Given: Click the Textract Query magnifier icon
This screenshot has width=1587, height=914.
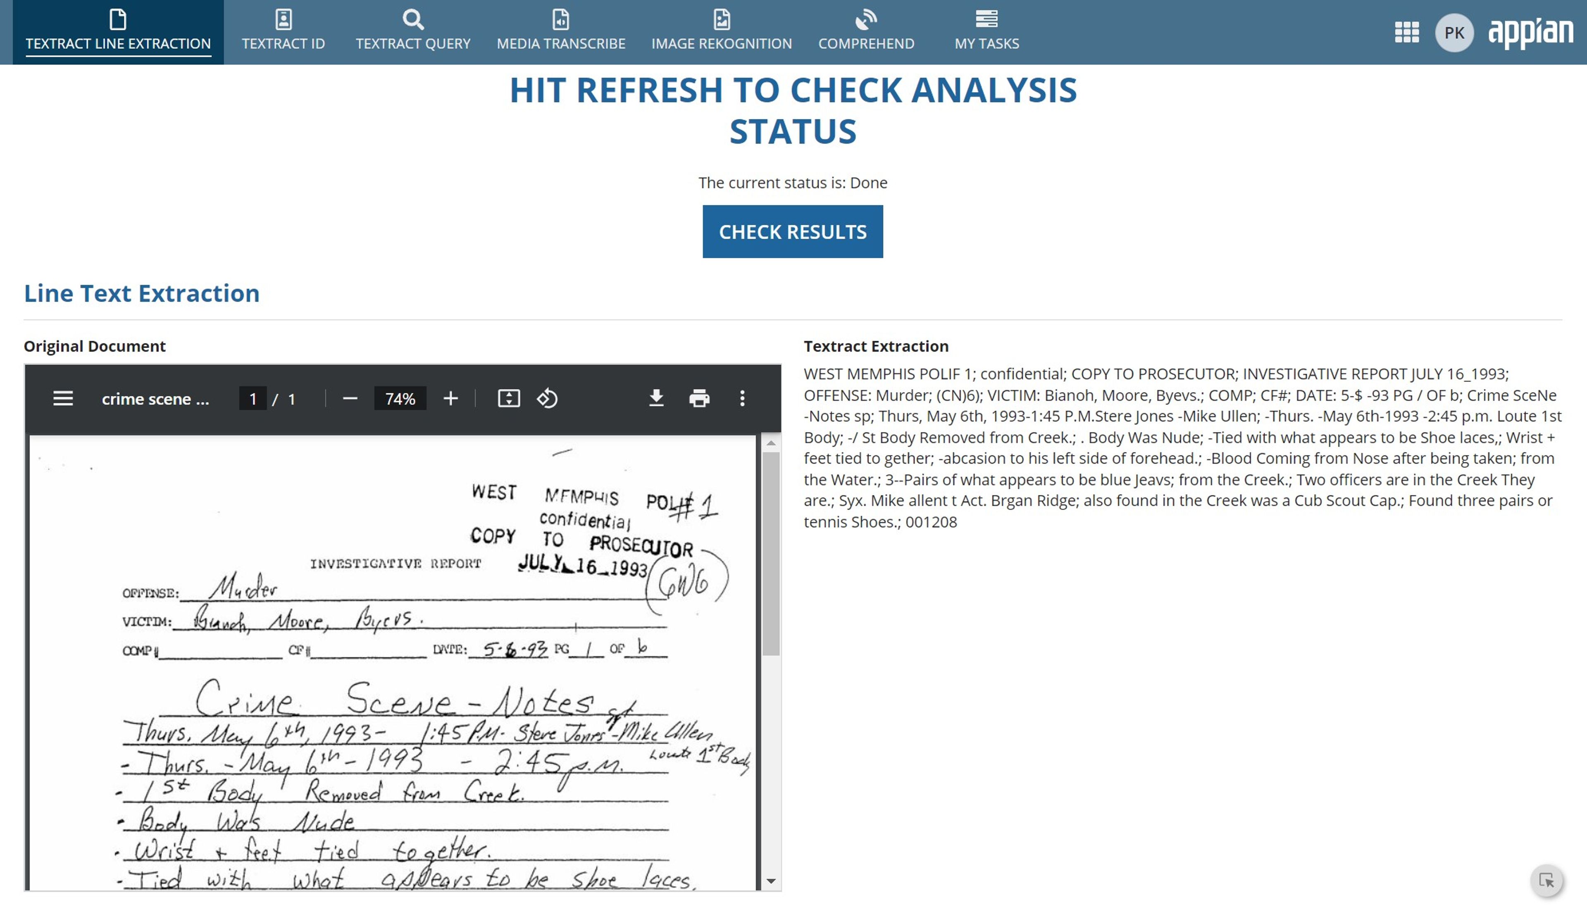Looking at the screenshot, I should pos(413,19).
